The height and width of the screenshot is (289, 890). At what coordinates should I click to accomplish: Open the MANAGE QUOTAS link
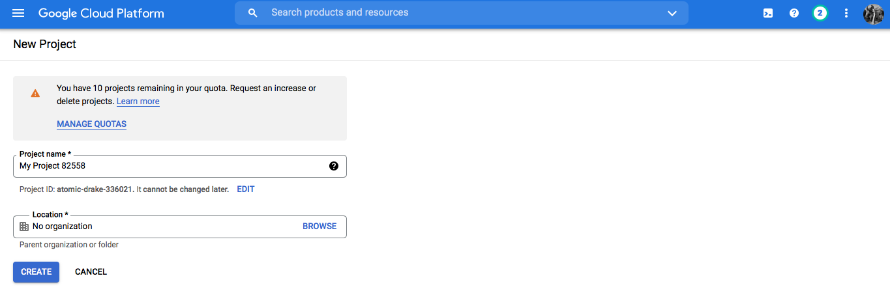(91, 124)
